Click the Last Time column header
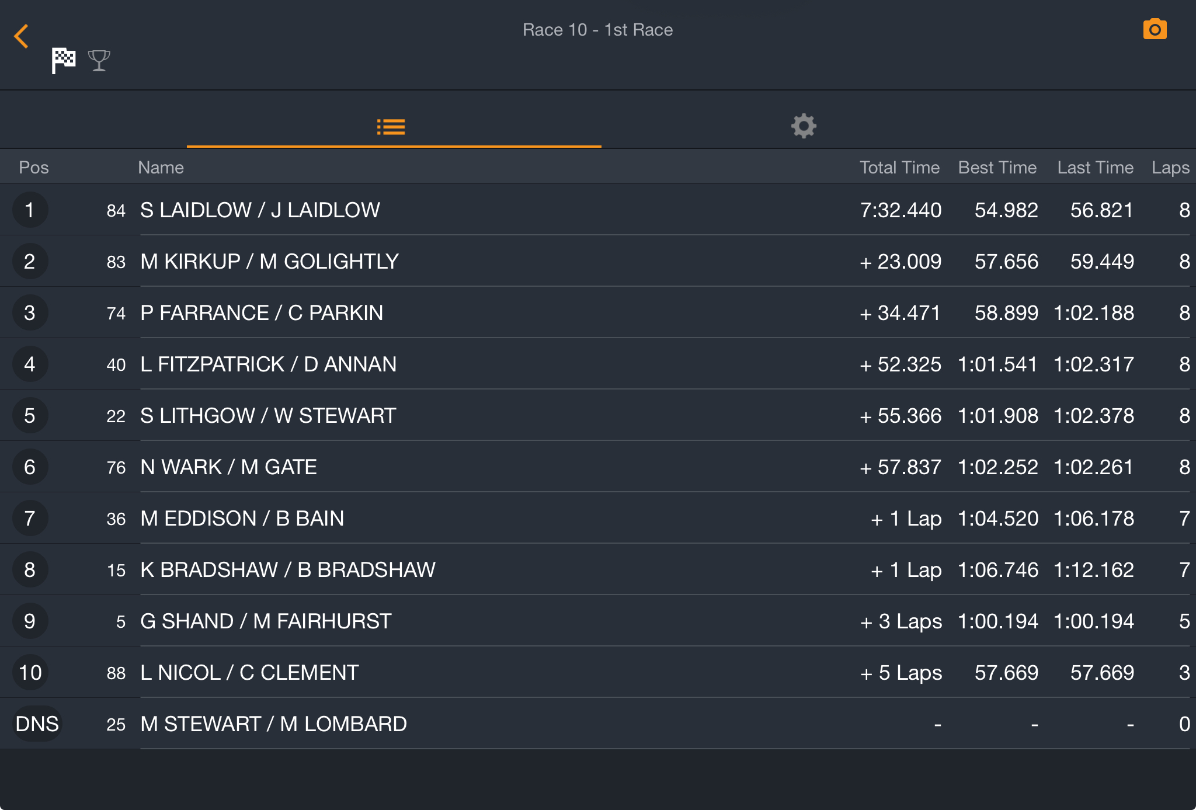 pyautogui.click(x=1095, y=168)
